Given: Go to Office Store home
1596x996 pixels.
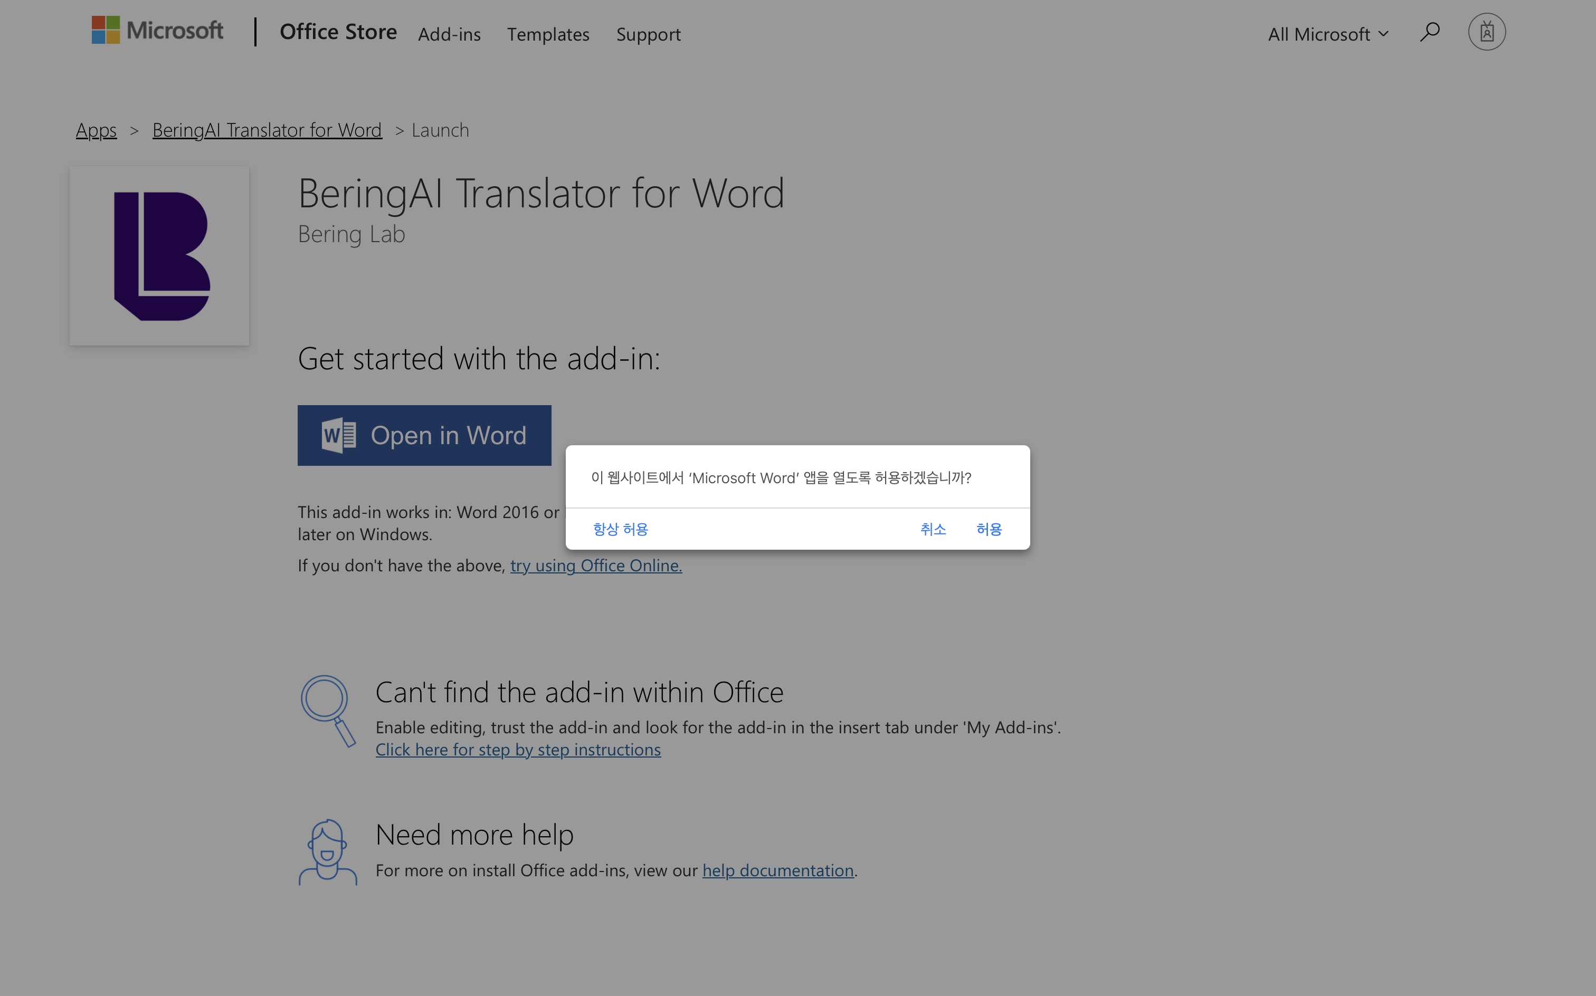Looking at the screenshot, I should pos(338,32).
